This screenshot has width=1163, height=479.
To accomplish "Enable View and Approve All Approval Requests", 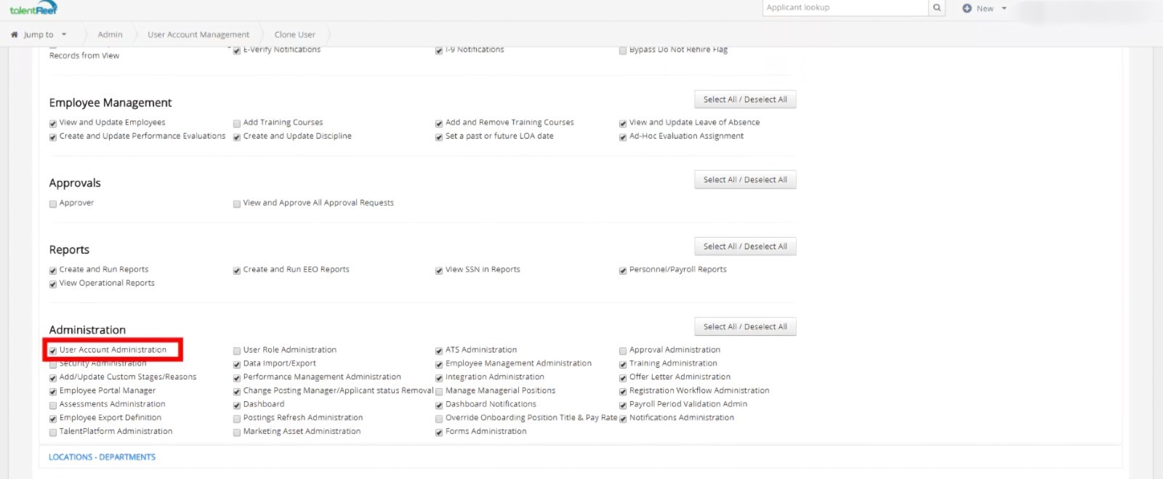I will coord(237,204).
